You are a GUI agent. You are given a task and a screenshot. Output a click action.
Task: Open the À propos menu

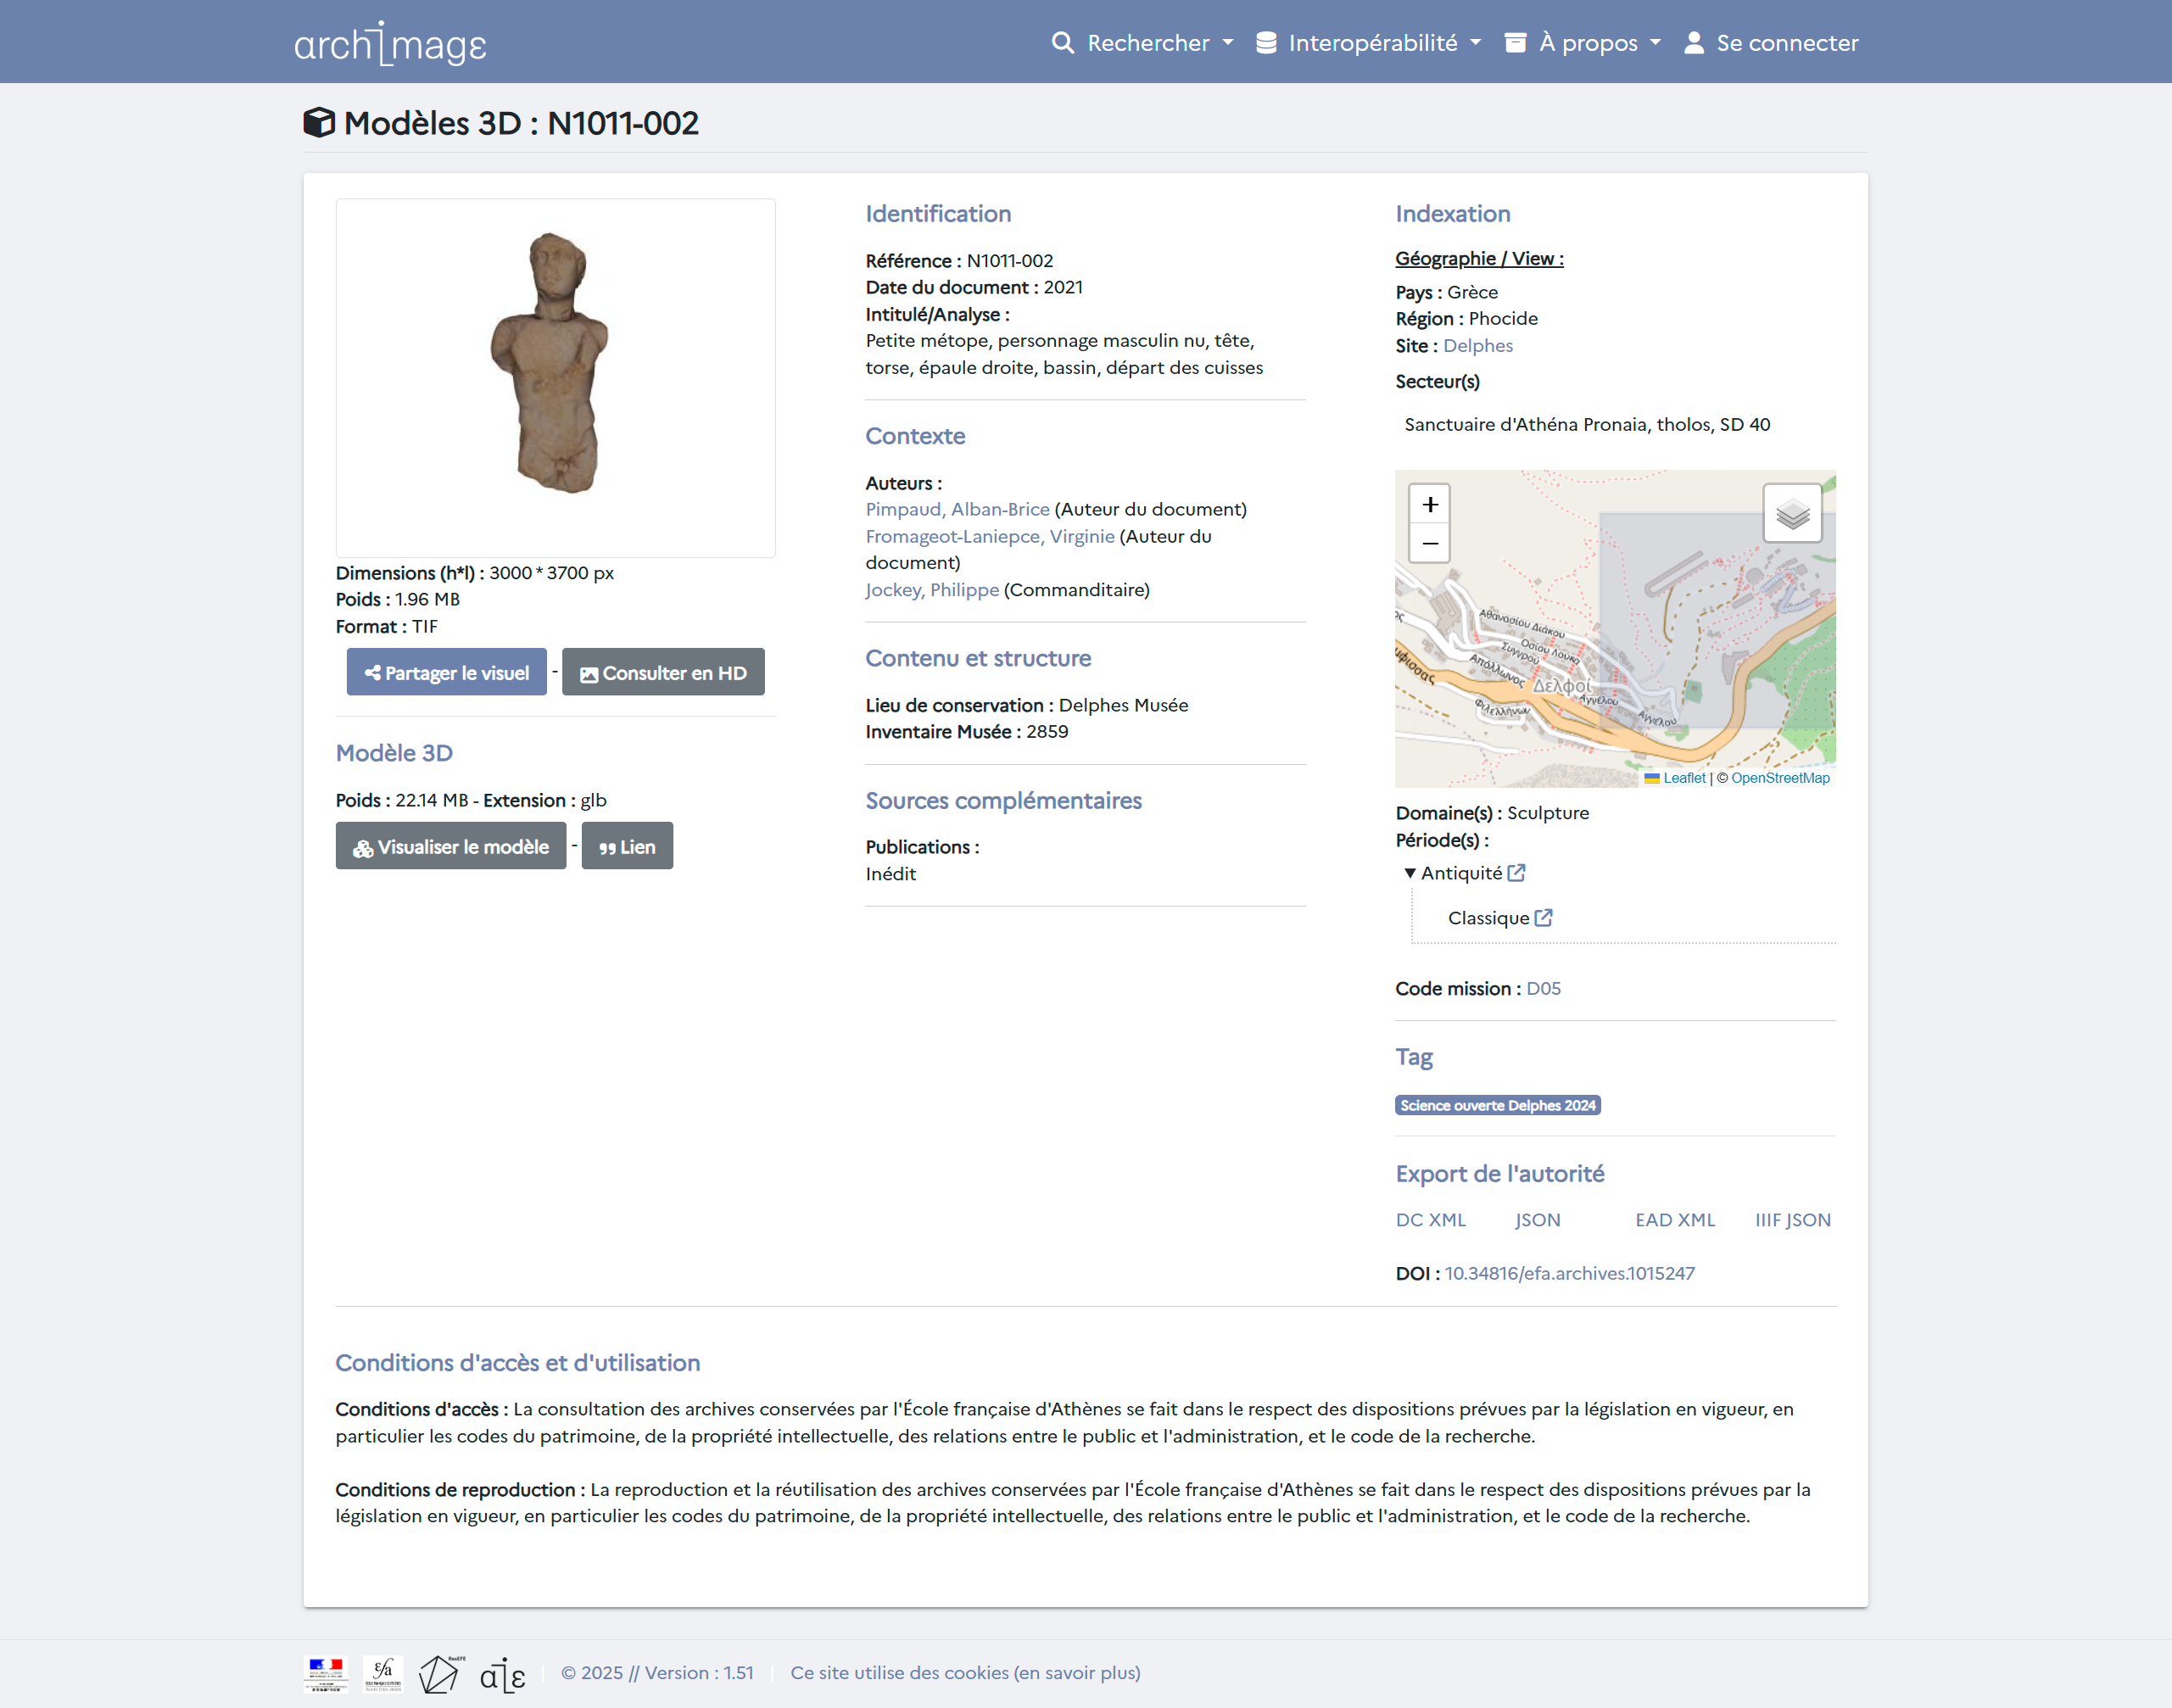[1583, 43]
